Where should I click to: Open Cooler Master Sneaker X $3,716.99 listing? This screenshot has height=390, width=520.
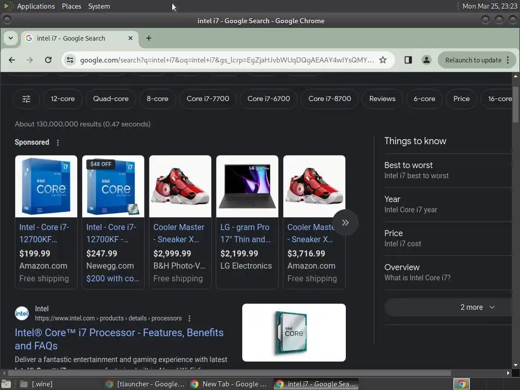314,222
